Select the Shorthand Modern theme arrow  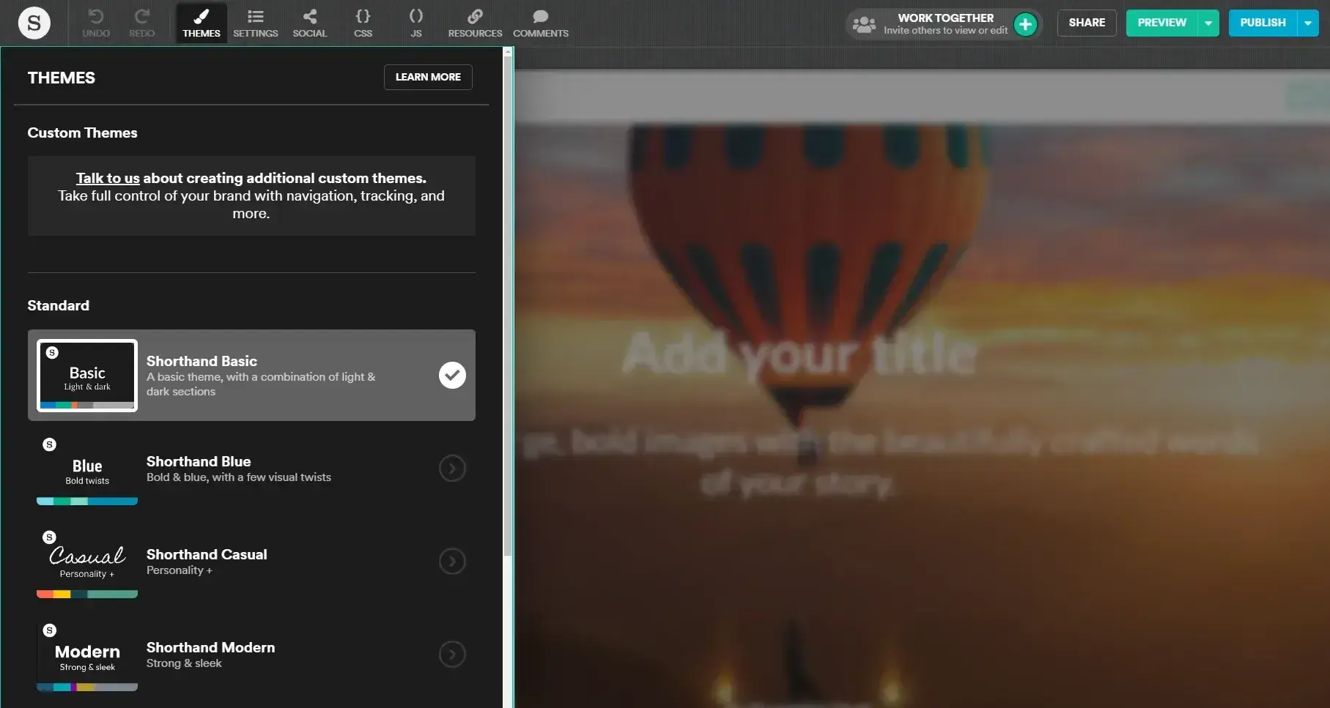pos(452,654)
